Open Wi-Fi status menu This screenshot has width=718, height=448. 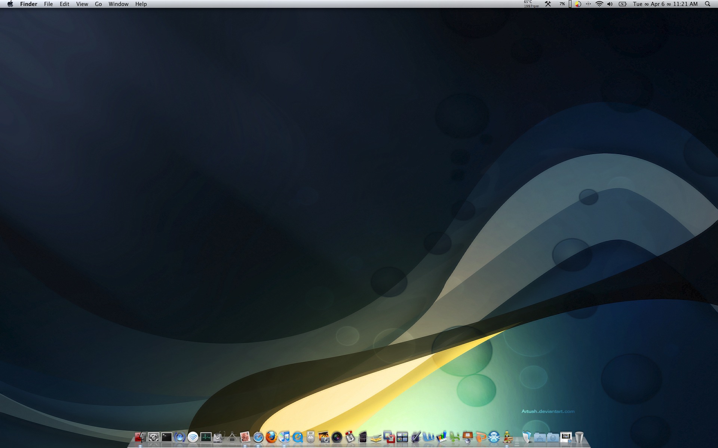(x=599, y=4)
